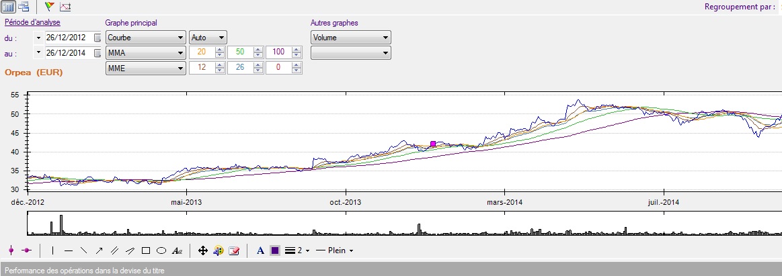Screen dimensions: 782x276
Task: Click the stepper arrows of the MMA 100 field
Action: (x=297, y=52)
